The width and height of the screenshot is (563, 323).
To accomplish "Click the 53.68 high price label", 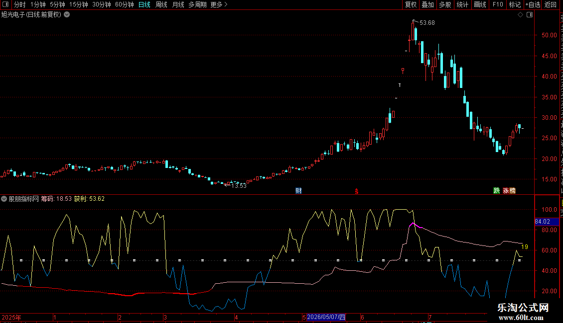I will tap(427, 22).
